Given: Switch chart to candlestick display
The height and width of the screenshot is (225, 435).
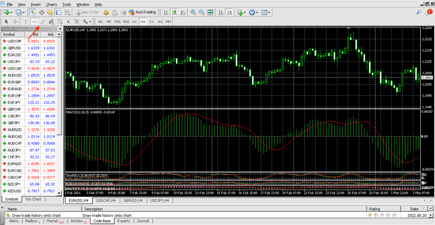Looking at the screenshot, I should [173, 12].
